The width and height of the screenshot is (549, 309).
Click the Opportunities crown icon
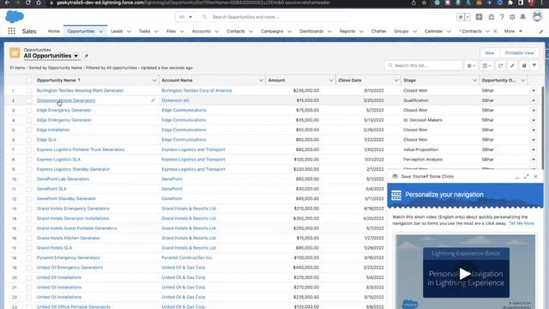point(15,53)
